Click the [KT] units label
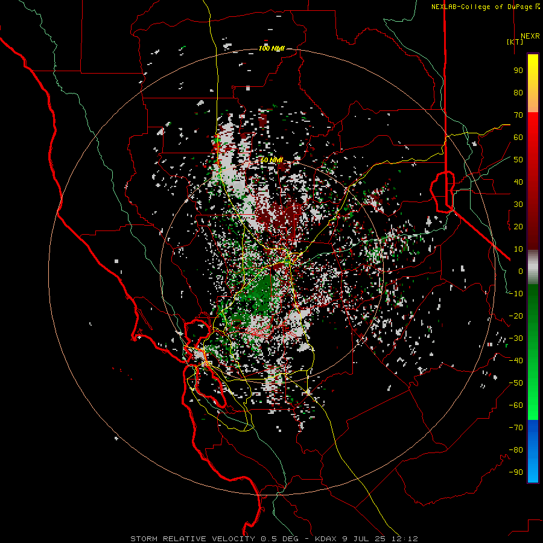Image resolution: width=543 pixels, height=543 pixels. click(x=515, y=42)
